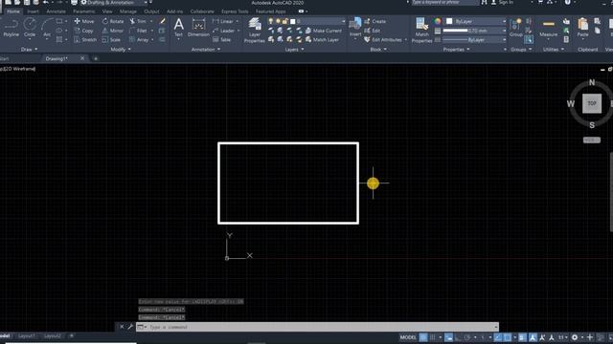
Task: Switch to the Drawing1 document tab
Action: coord(57,58)
